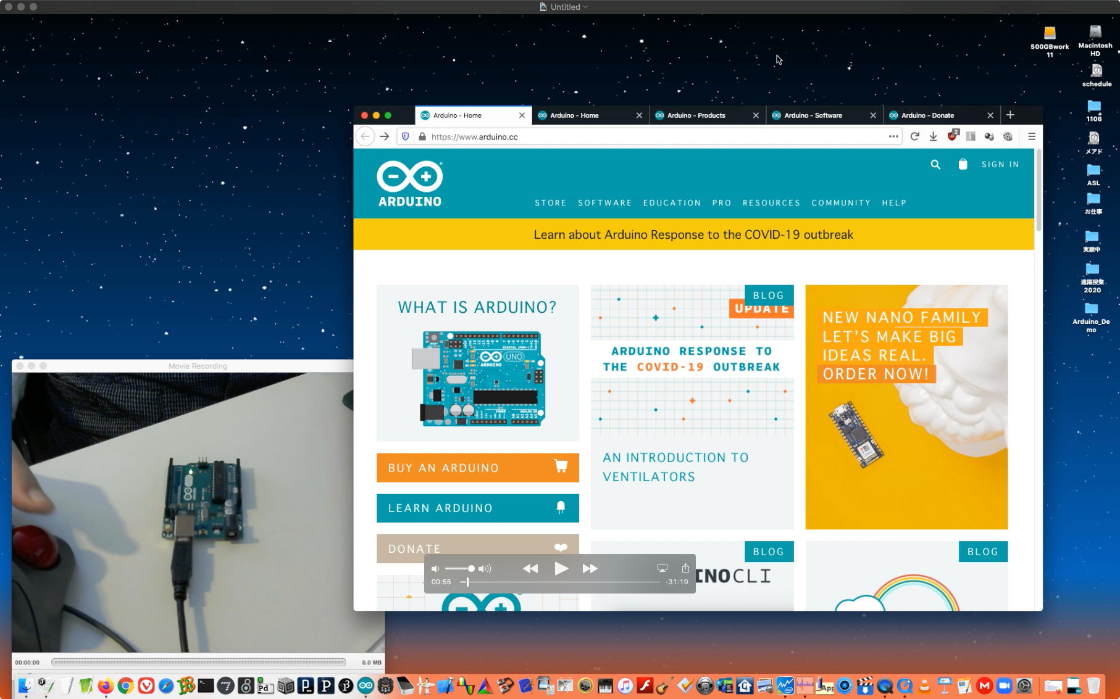Launch Google Chrome from the Dock
This screenshot has height=699, width=1120.
point(125,685)
